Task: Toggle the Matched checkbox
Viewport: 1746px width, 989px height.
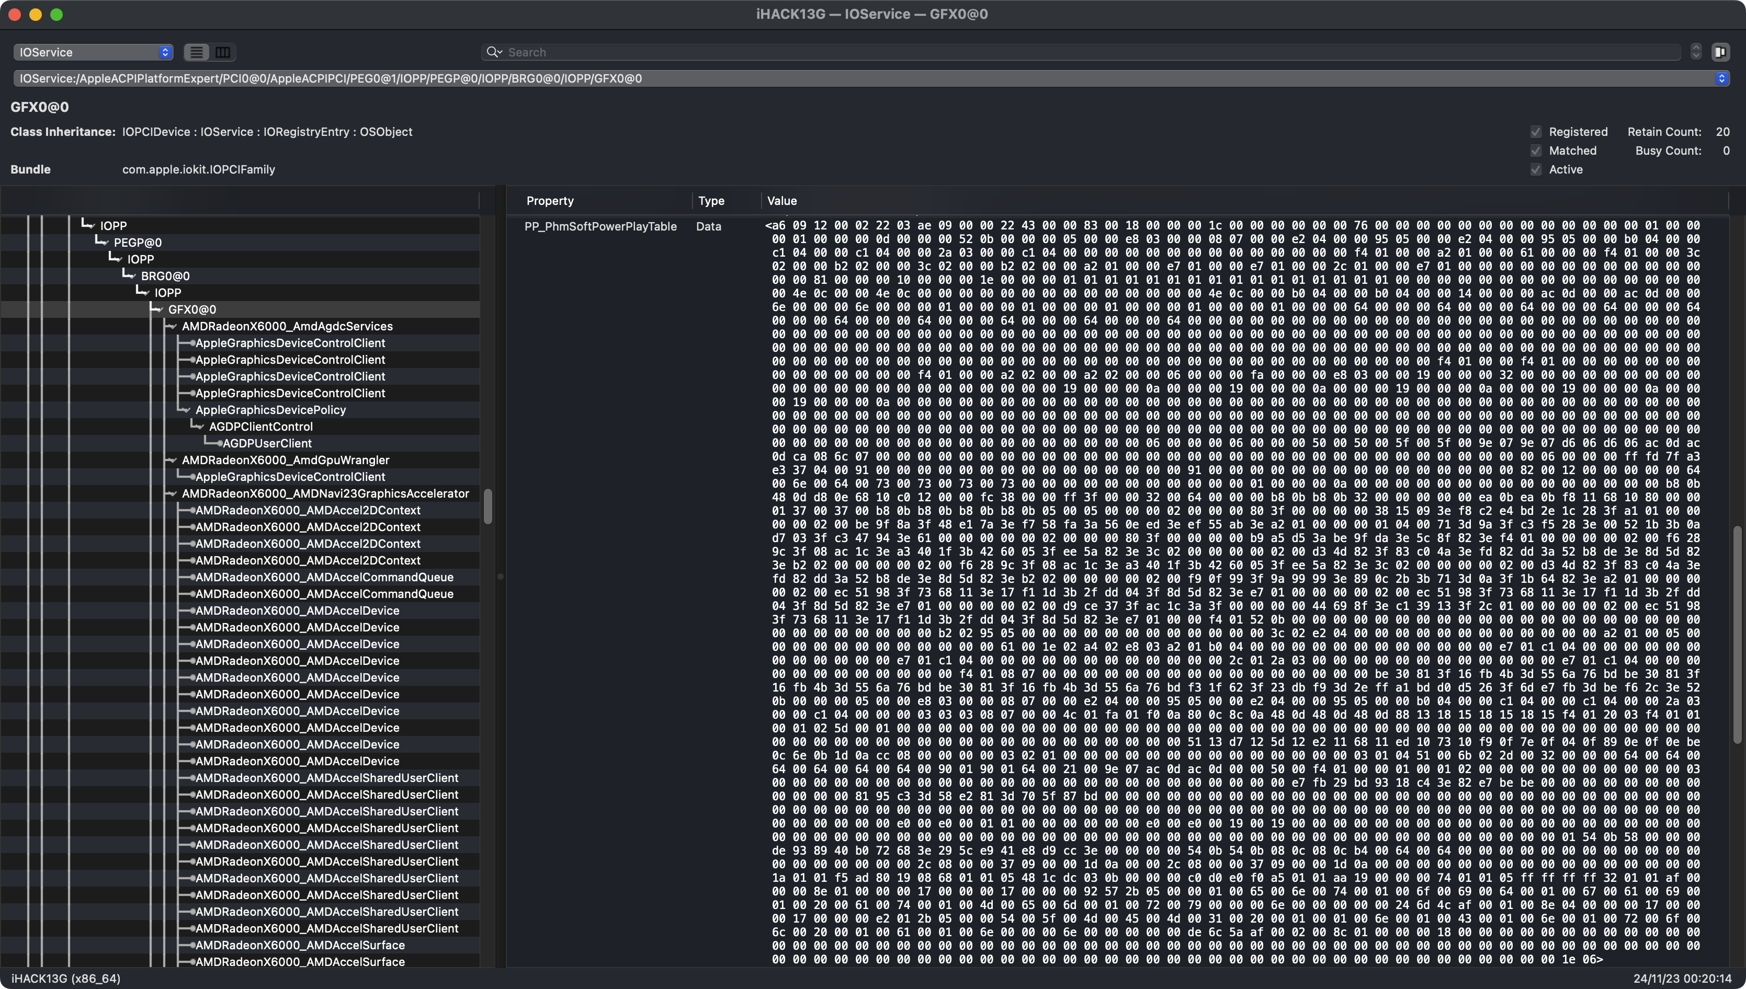Action: [x=1536, y=151]
